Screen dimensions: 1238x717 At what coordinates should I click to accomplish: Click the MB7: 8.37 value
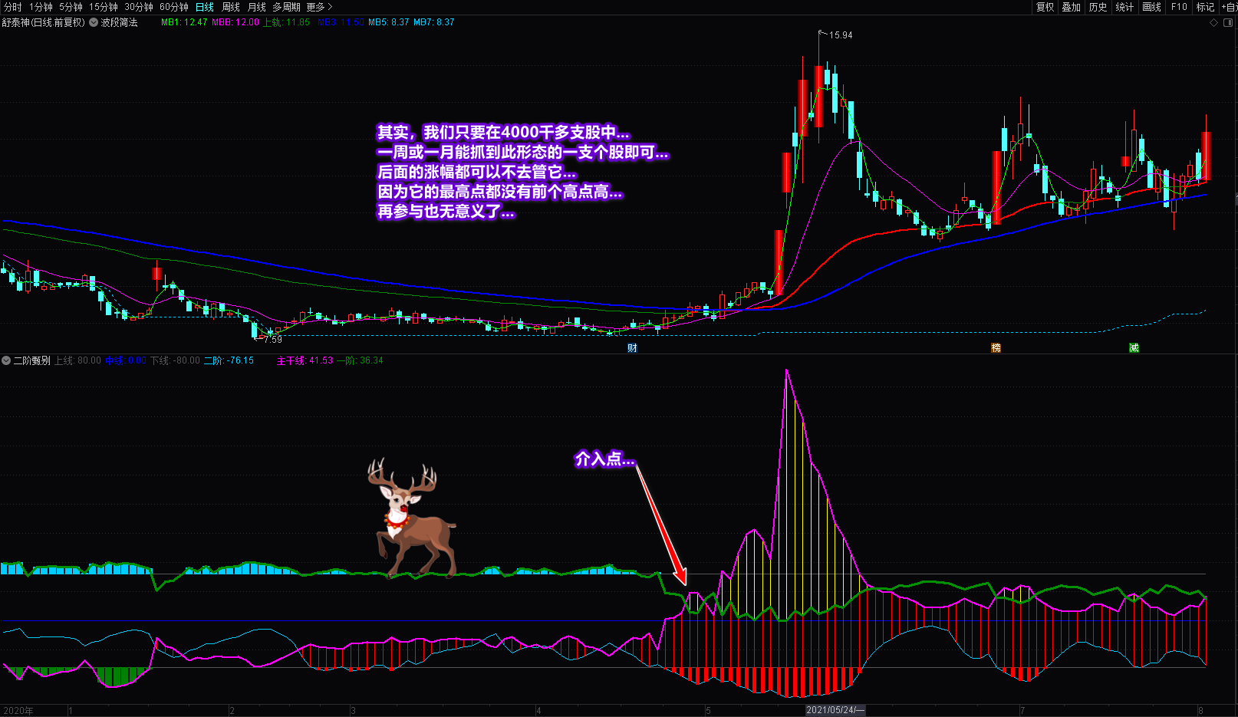434,22
